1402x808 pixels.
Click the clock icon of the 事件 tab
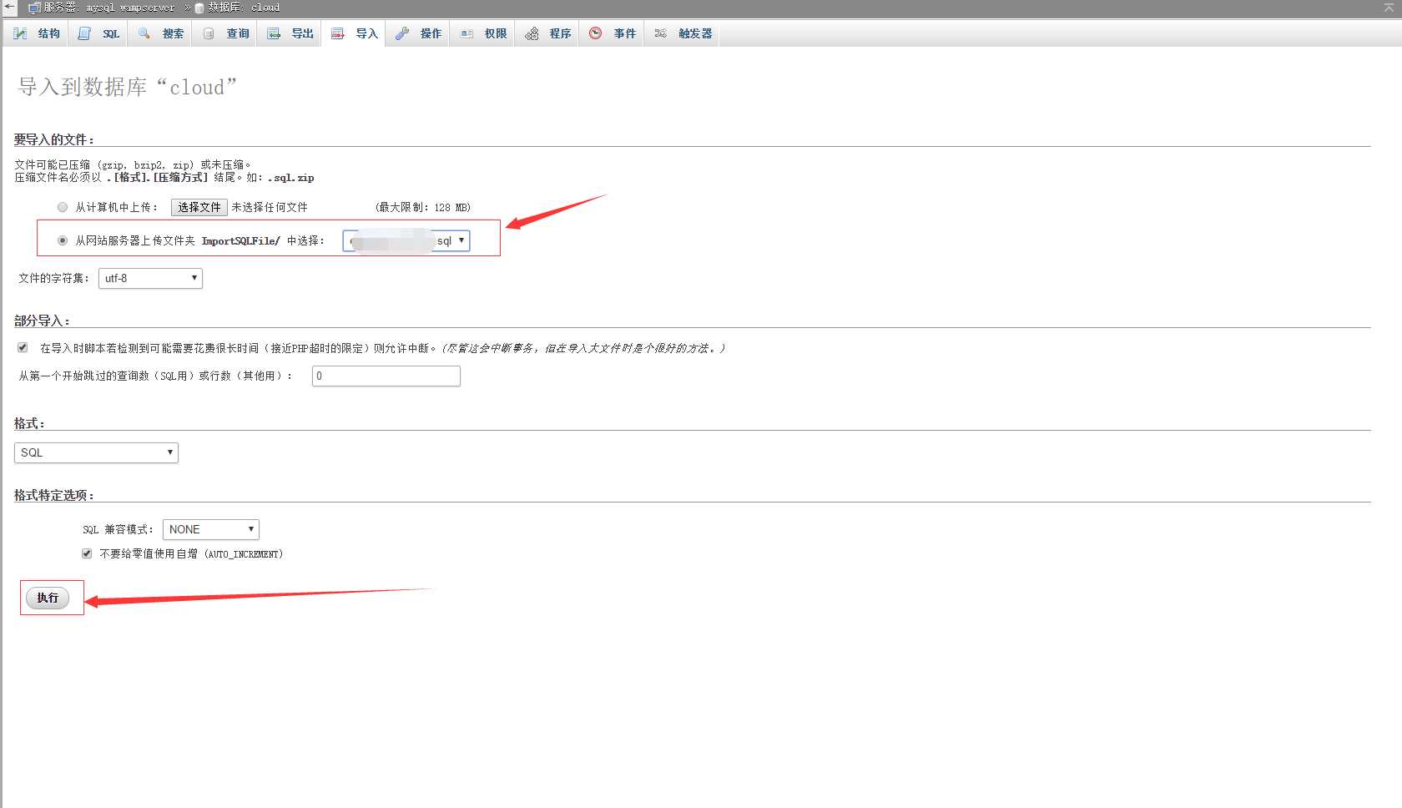(595, 33)
